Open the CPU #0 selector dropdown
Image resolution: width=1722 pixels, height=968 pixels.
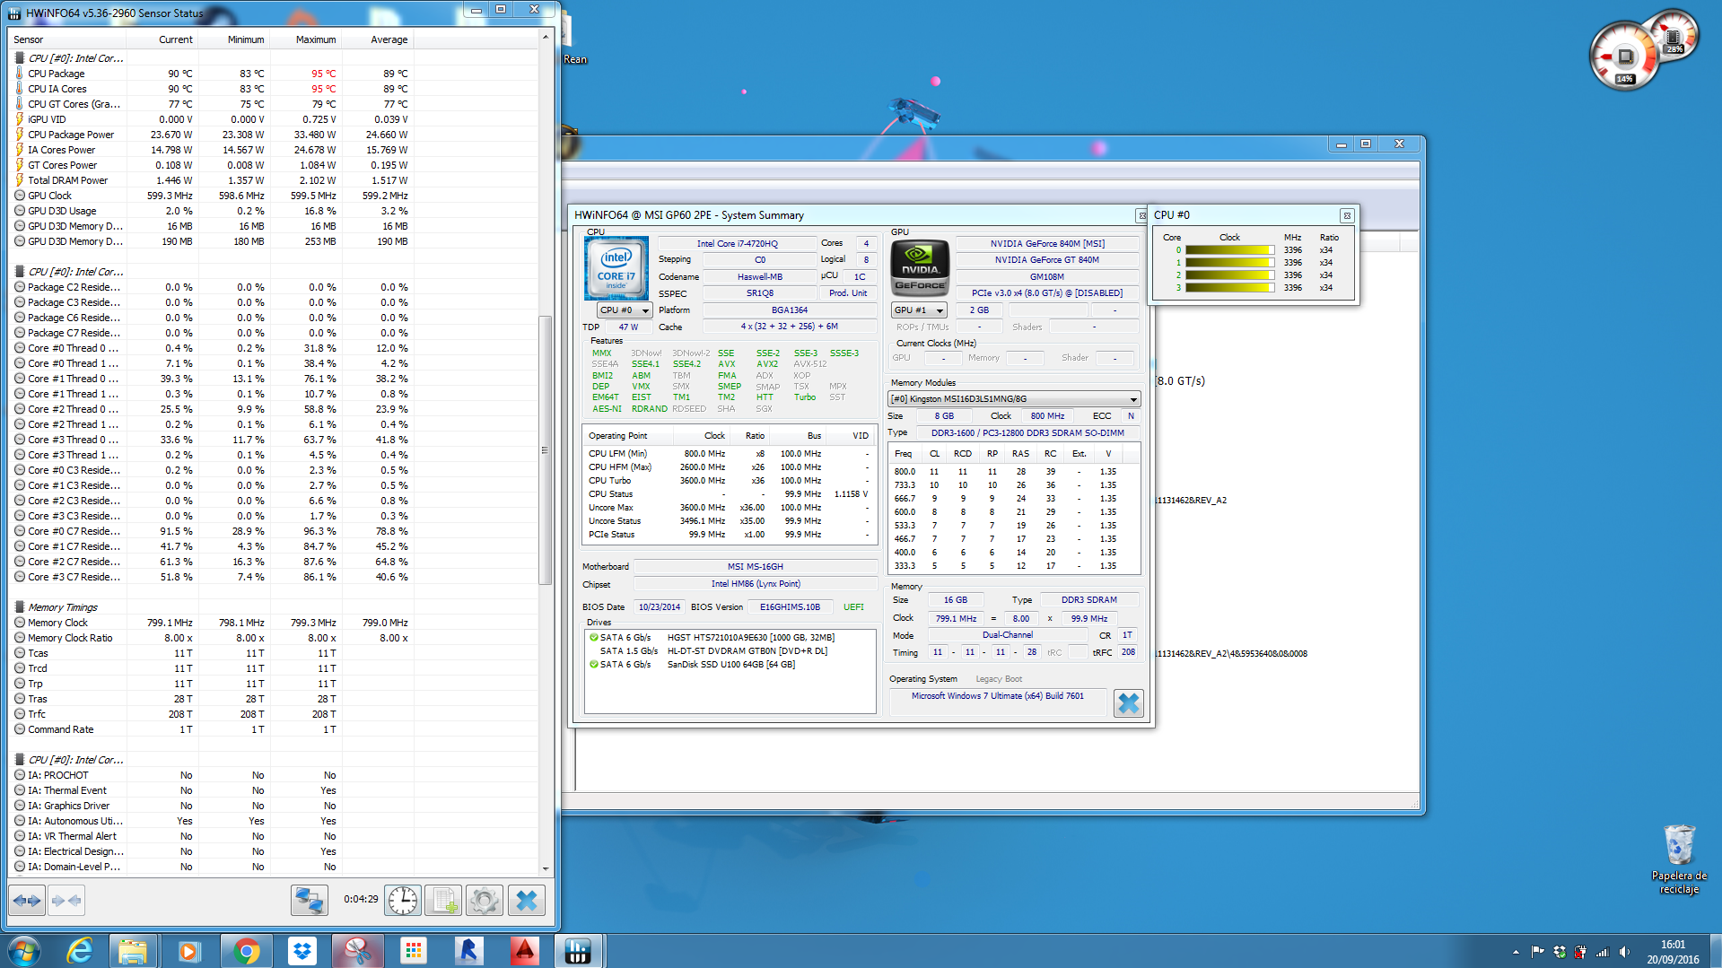pyautogui.click(x=625, y=310)
